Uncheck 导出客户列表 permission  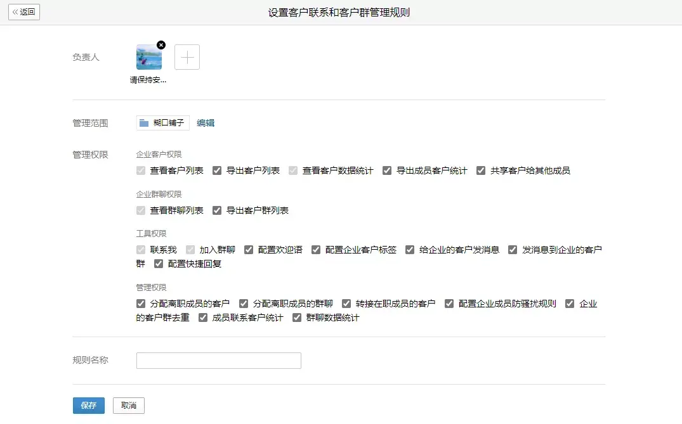pos(216,170)
